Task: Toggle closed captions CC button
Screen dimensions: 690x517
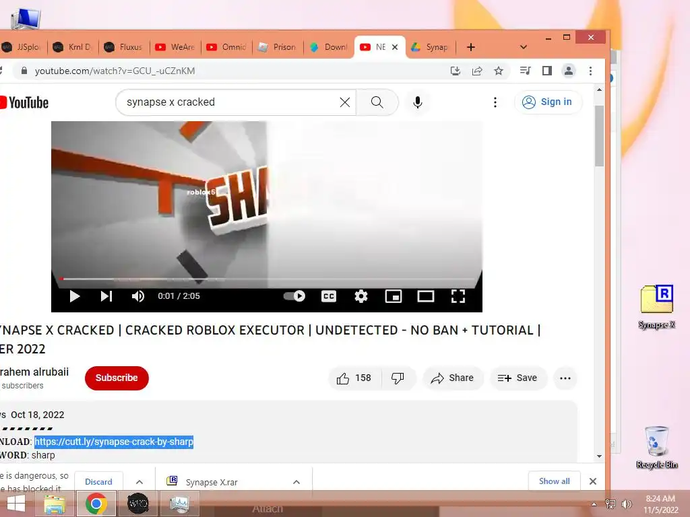Action: click(329, 296)
